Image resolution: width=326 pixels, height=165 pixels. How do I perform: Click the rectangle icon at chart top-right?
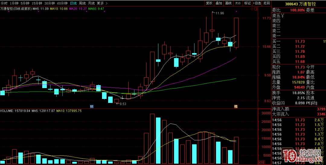256,9
